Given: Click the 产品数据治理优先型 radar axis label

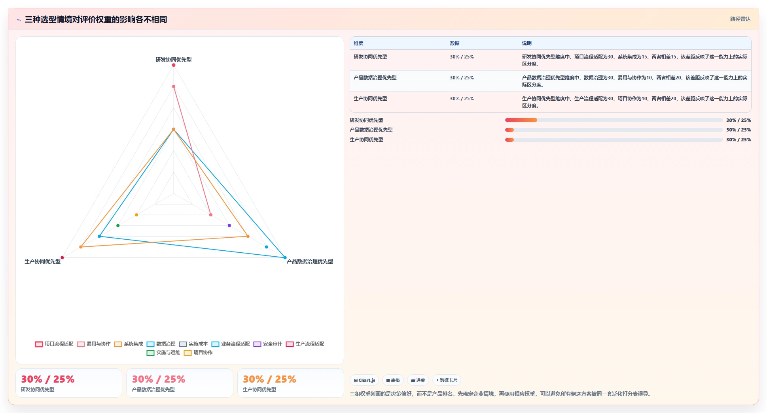Looking at the screenshot, I should [310, 261].
